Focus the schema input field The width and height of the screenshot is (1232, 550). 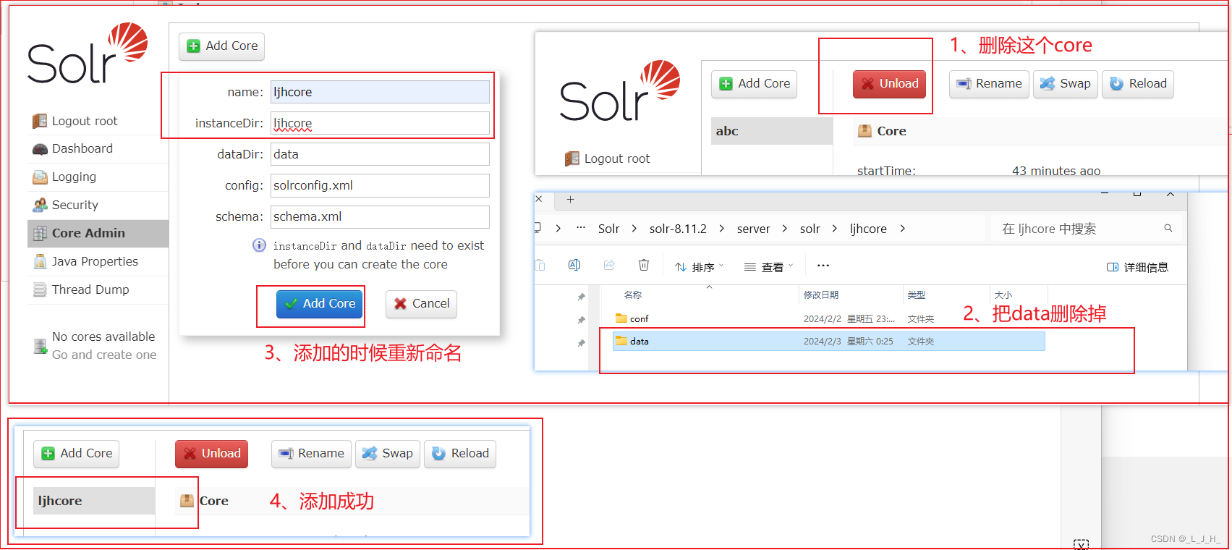click(x=380, y=216)
